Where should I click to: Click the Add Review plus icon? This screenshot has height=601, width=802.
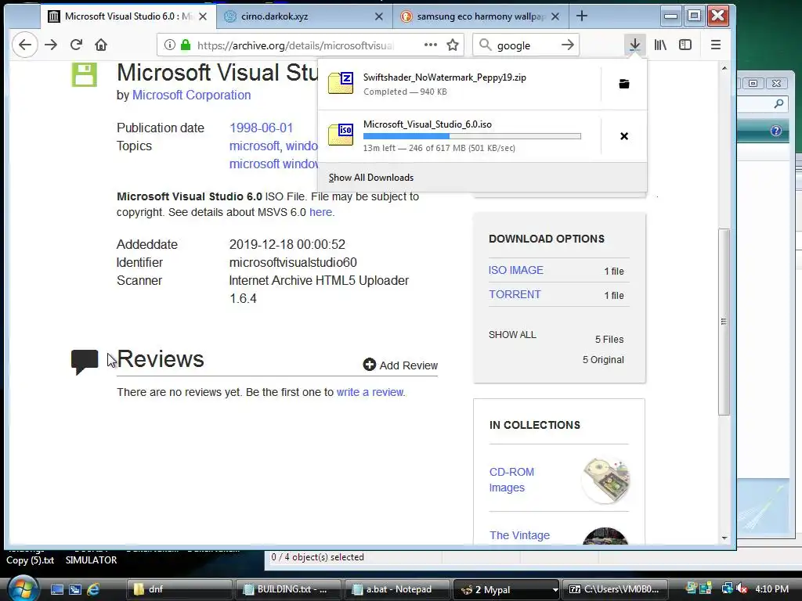[x=370, y=365]
